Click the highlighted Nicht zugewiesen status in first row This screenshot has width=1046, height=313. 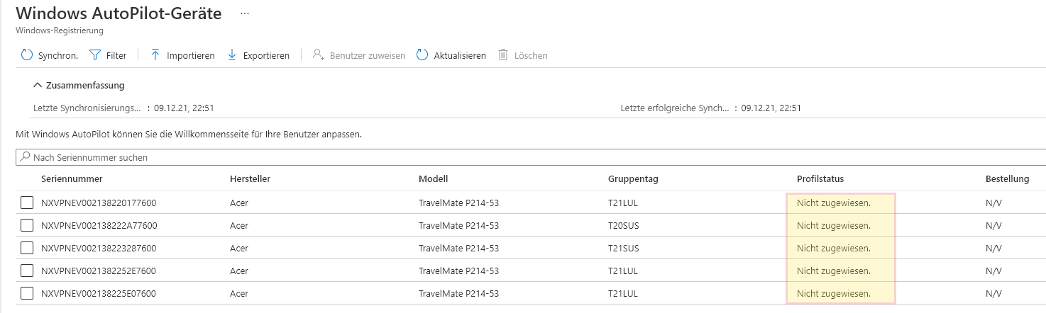[x=833, y=203]
